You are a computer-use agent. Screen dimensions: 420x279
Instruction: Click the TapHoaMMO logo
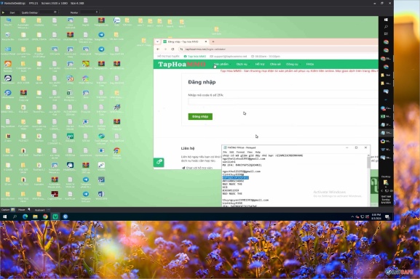(182, 65)
